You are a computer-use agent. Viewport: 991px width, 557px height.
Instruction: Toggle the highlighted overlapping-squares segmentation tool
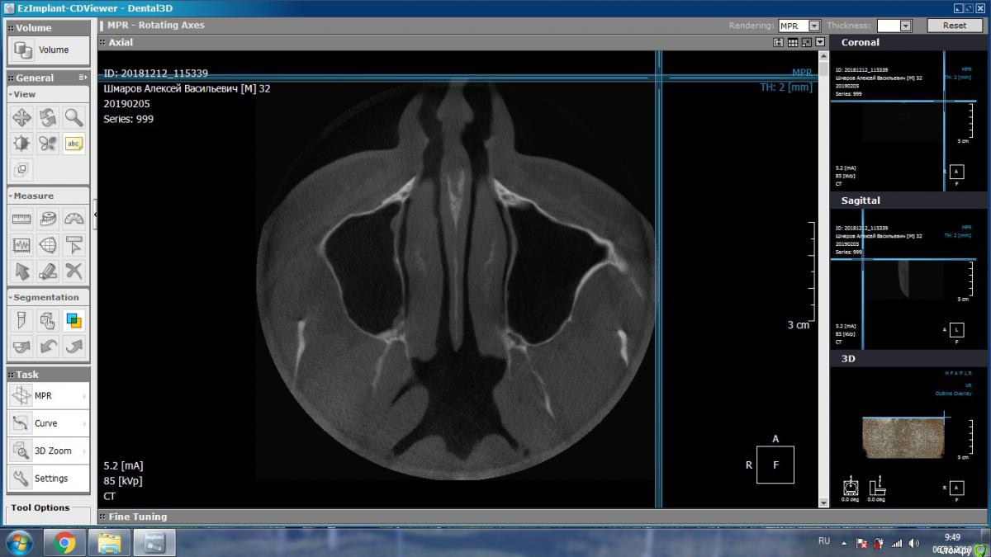click(74, 320)
